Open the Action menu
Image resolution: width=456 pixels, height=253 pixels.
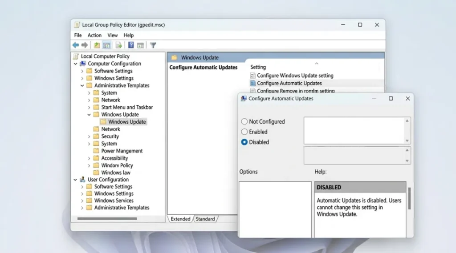click(94, 35)
